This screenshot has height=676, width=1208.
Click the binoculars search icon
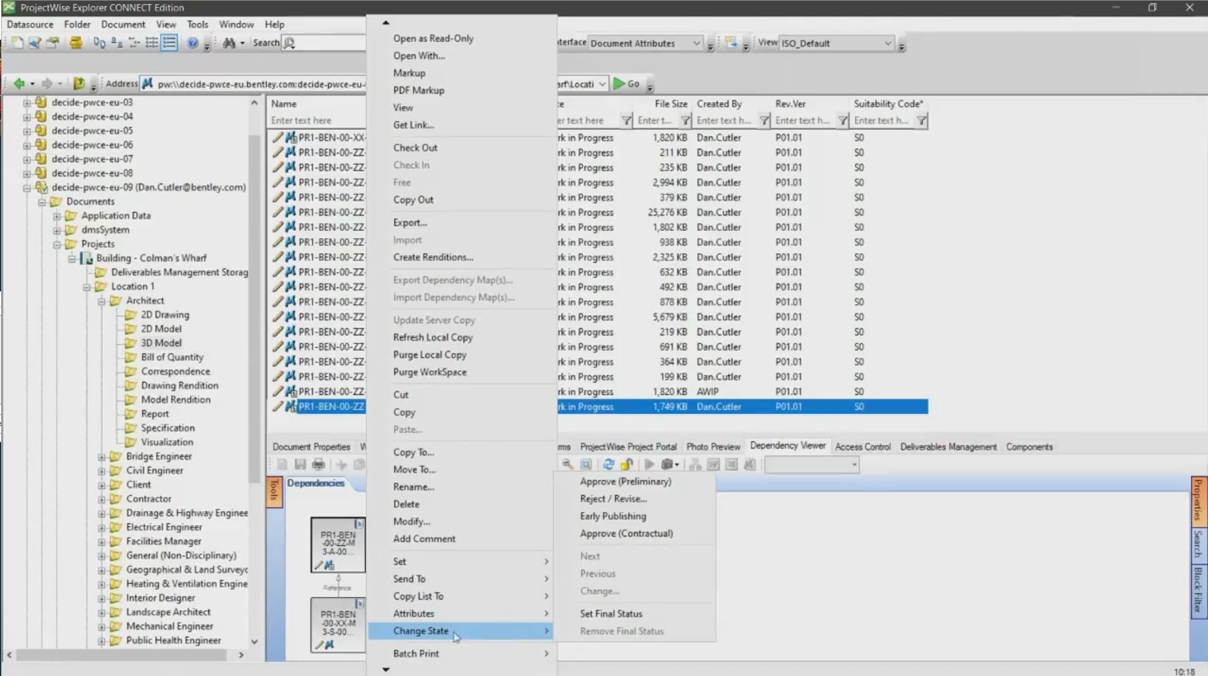point(229,43)
